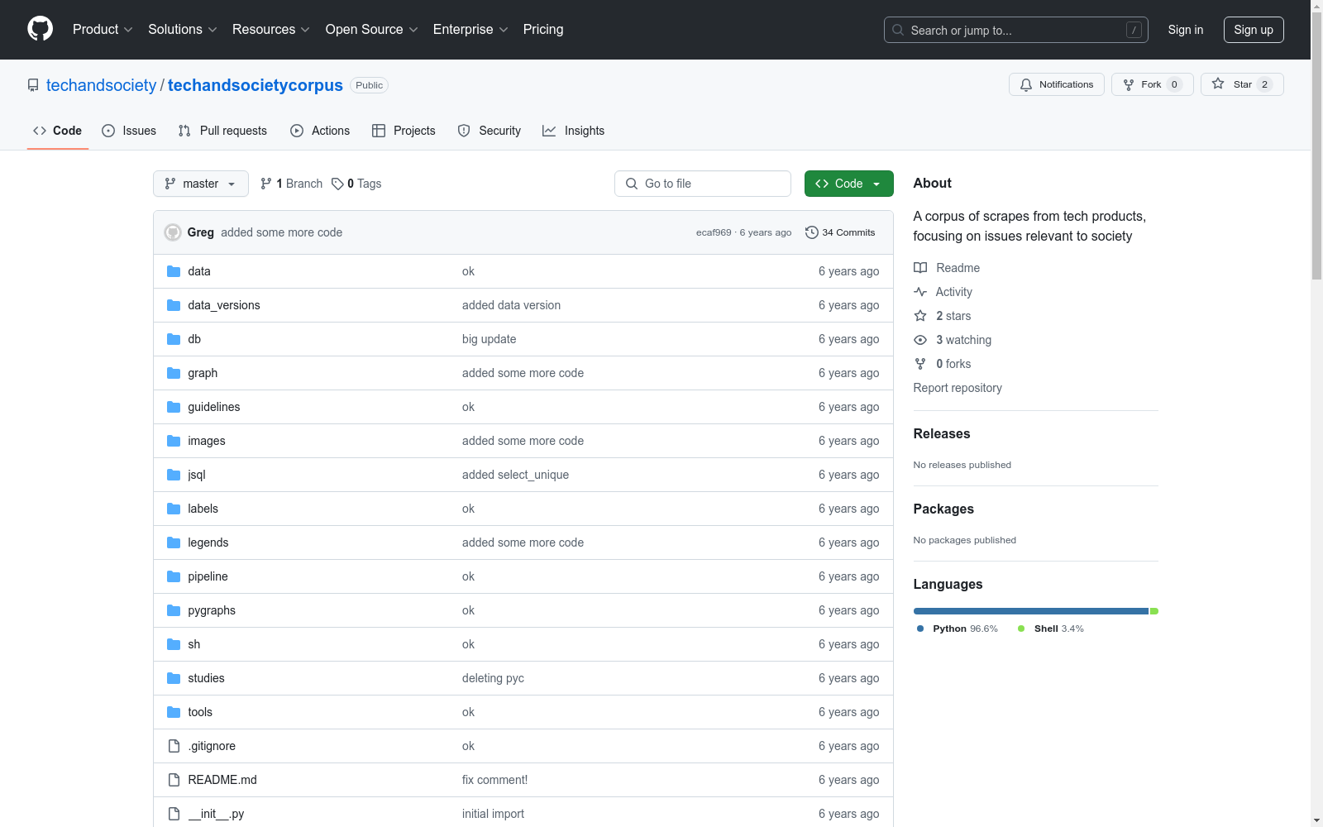Image resolution: width=1323 pixels, height=827 pixels.
Task: Click the data folder icon
Action: point(174,271)
